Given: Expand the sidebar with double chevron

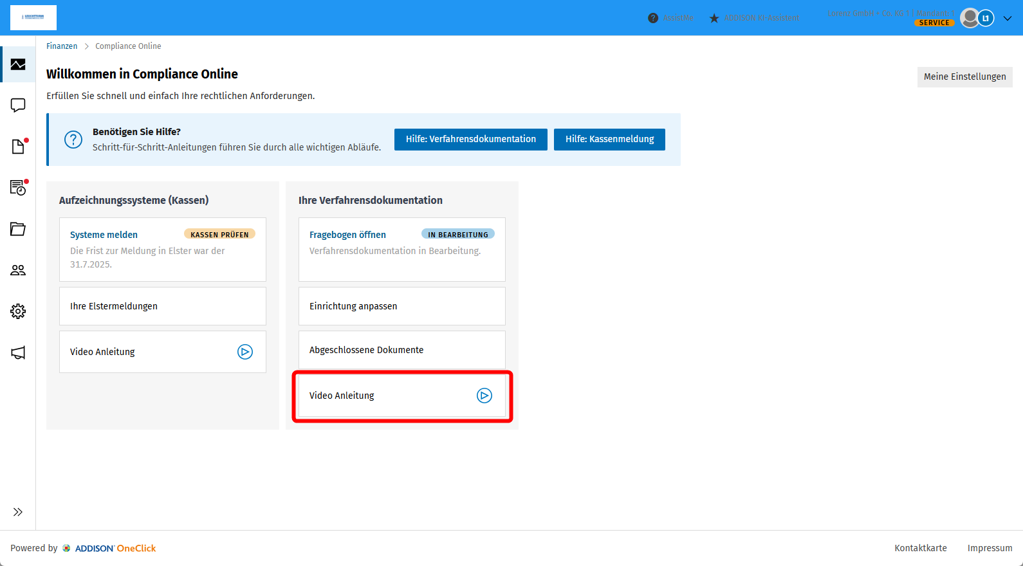Looking at the screenshot, I should [18, 512].
